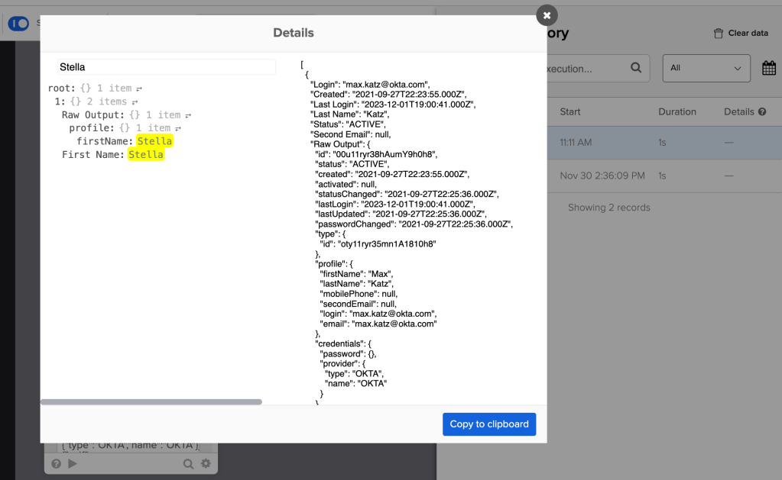Screen dimensions: 782x480
Task: Open the calendar date filter icon
Action: point(768,68)
